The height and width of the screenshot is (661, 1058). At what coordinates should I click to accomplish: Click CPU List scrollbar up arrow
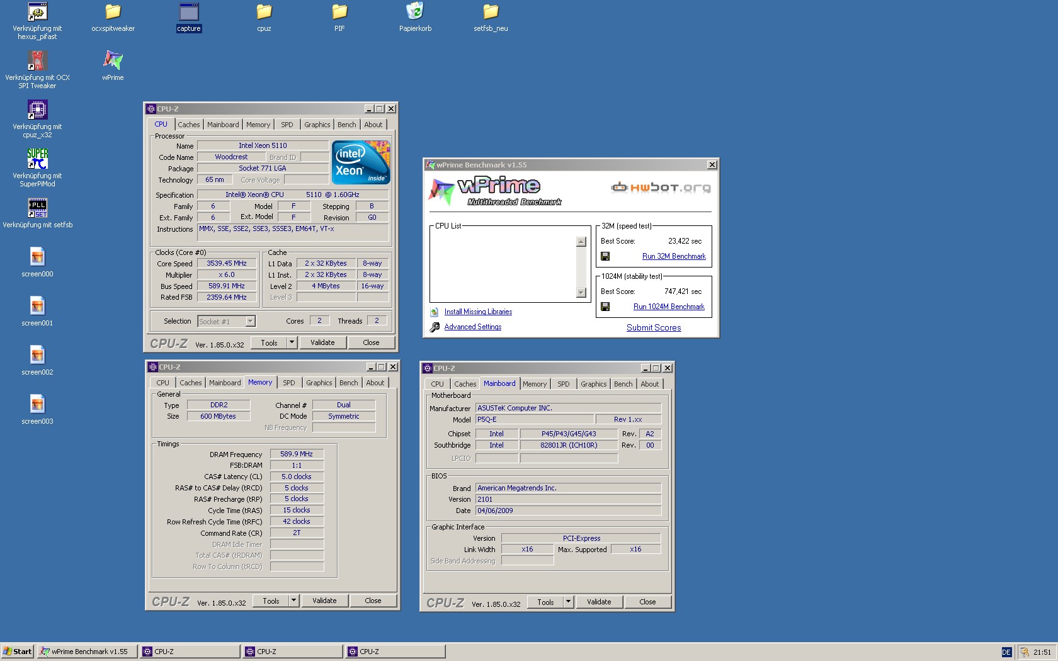pyautogui.click(x=581, y=242)
